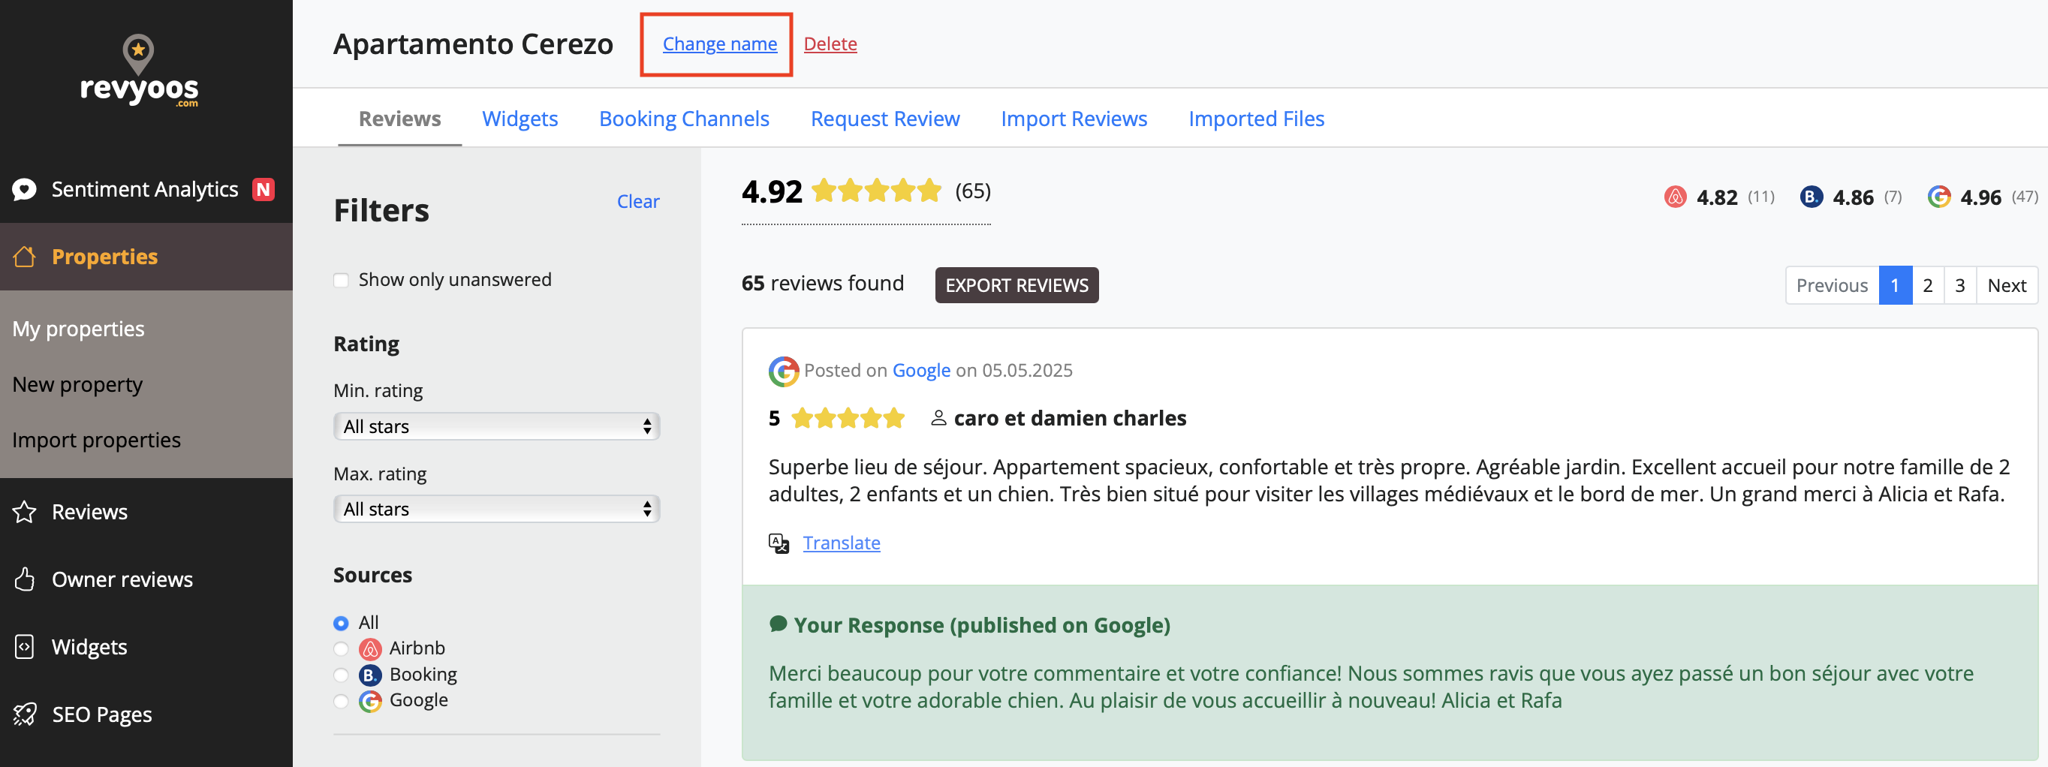2048x767 pixels.
Task: Select the Airbnb source radio button
Action: [341, 648]
